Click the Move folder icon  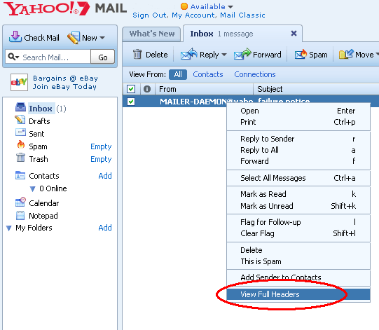[x=346, y=54]
